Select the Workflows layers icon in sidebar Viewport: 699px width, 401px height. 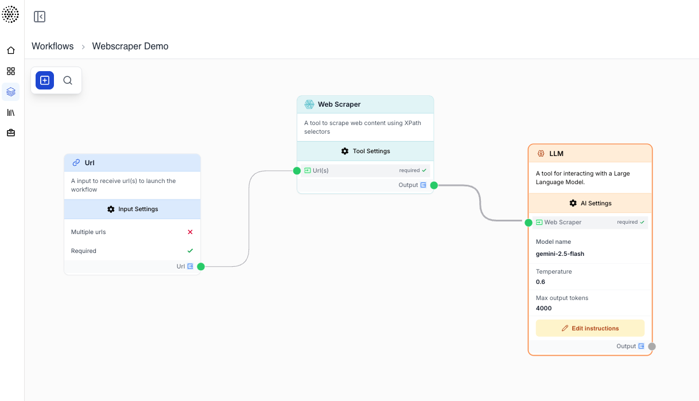pyautogui.click(x=10, y=92)
